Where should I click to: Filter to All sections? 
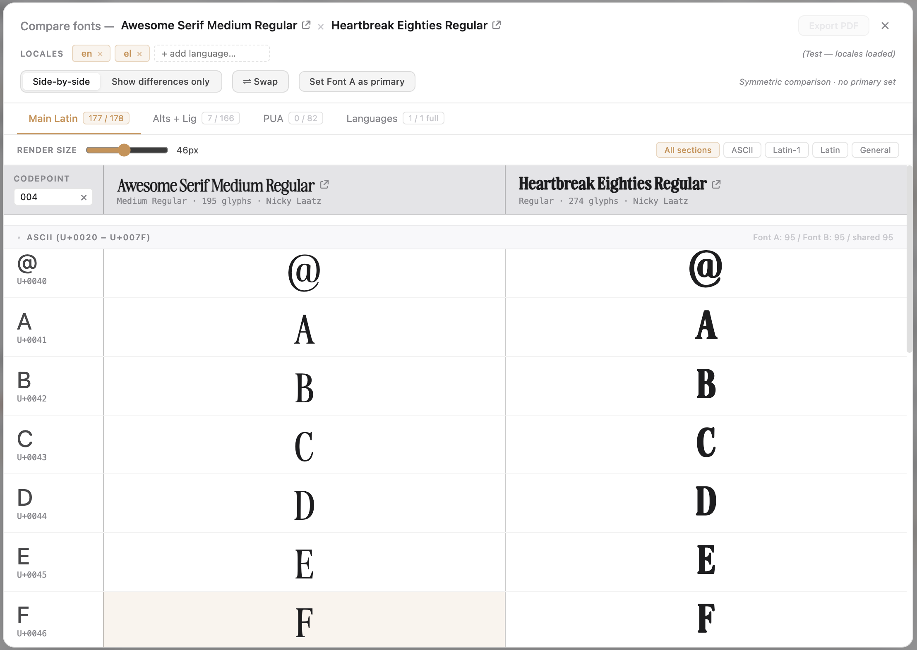pyautogui.click(x=688, y=150)
